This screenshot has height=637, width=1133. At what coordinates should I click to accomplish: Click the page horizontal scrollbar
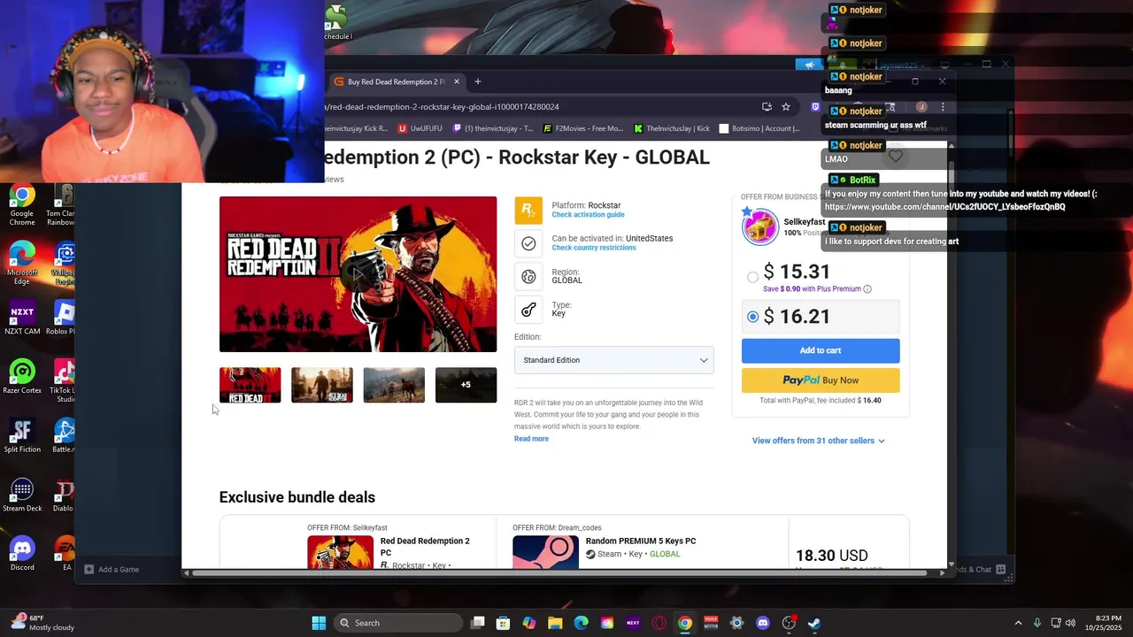pyautogui.click(x=559, y=572)
